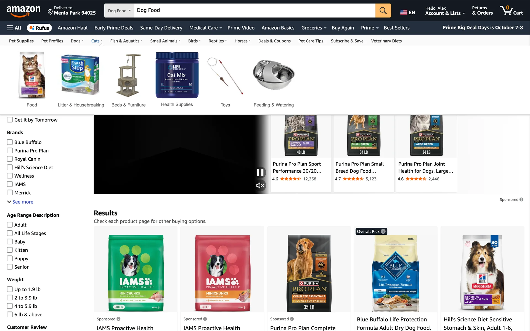The height and width of the screenshot is (331, 530).
Task: Enable Get It by Tomorrow filter
Action: 10,120
